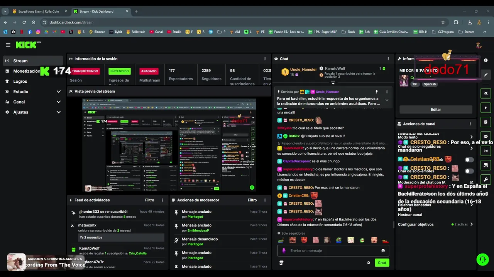Show more bookmarks overflow chevron
Screen dimensions: 494x277
pyautogui.click(x=485, y=32)
